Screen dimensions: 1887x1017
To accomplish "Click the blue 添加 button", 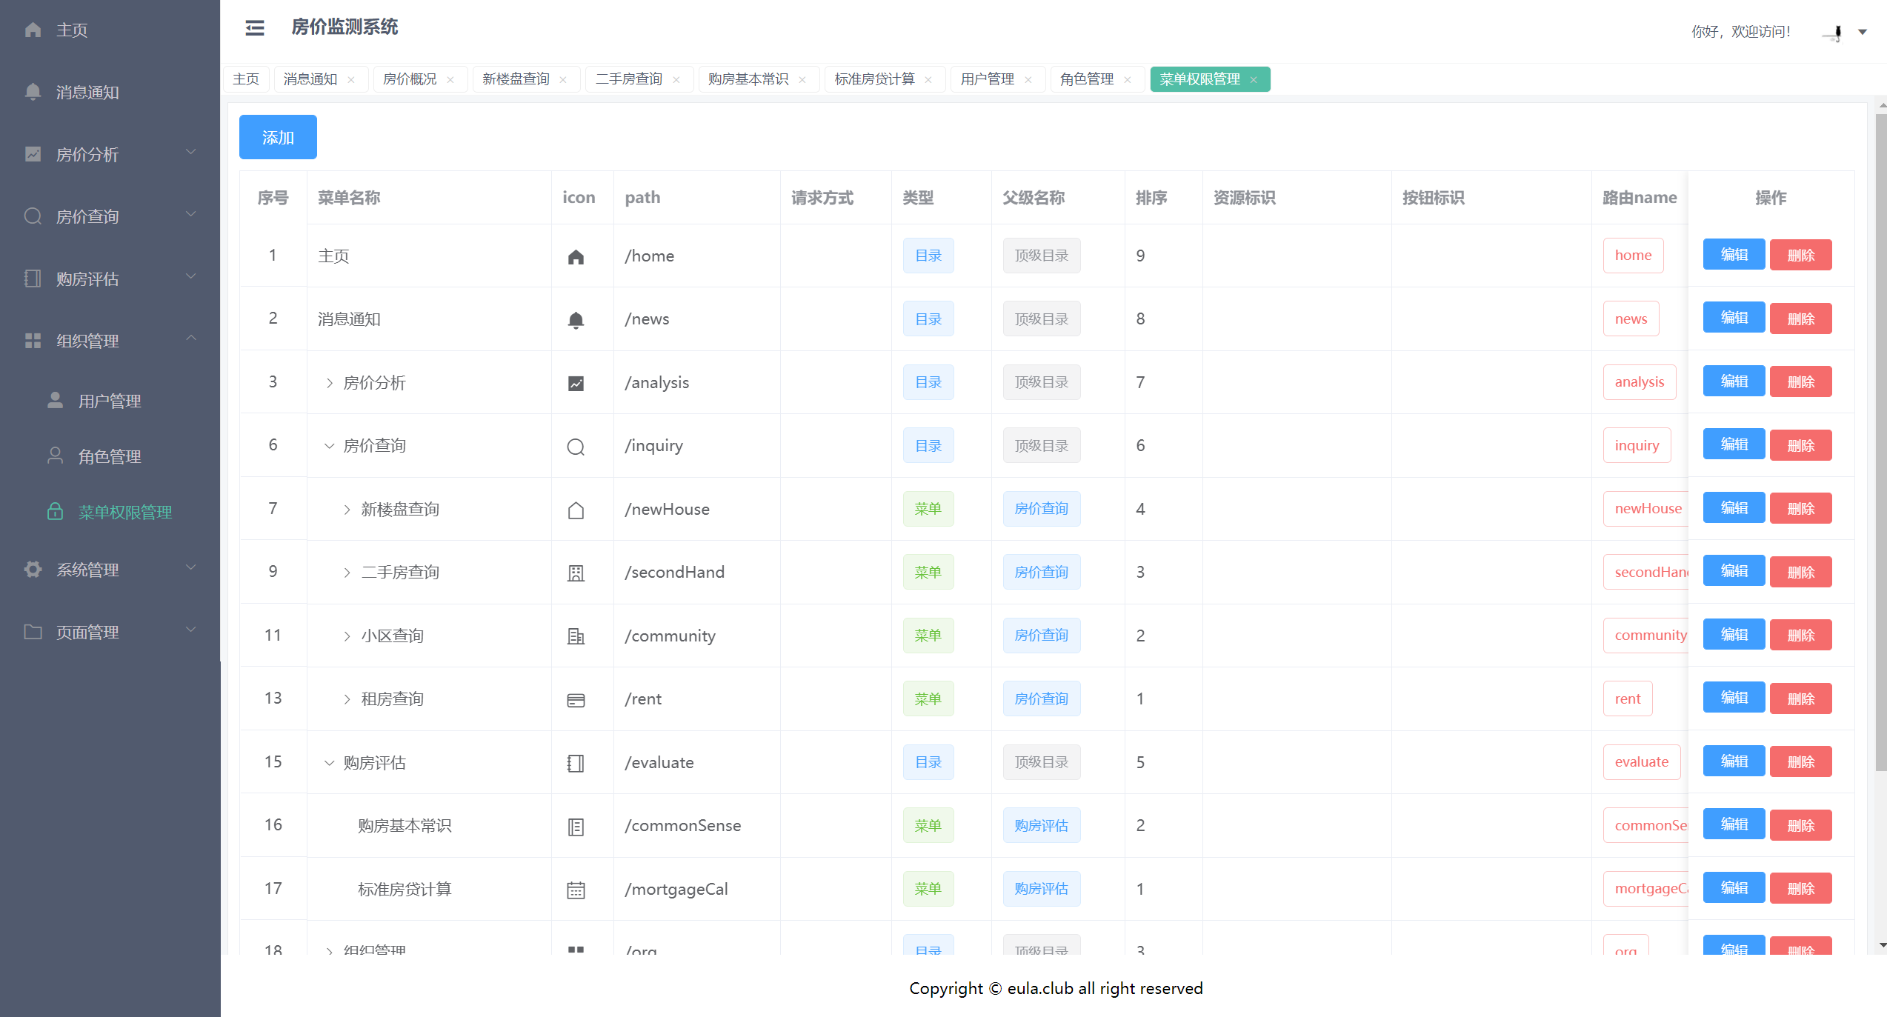I will [x=278, y=137].
